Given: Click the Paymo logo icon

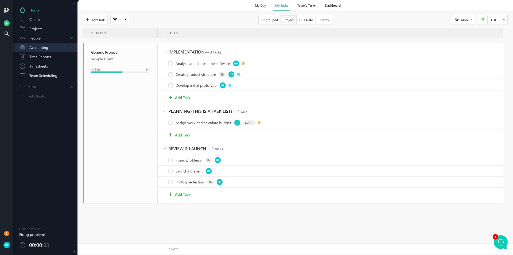Looking at the screenshot, I should tap(6, 10).
